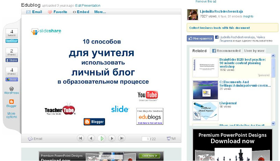
Task: Click the BrainRider presentation thumbnail
Action: tap(205, 67)
